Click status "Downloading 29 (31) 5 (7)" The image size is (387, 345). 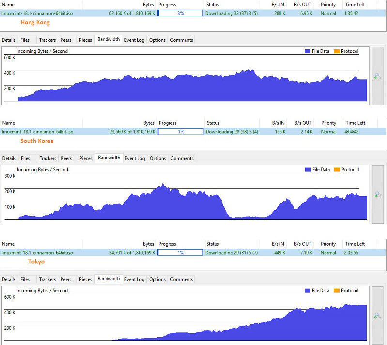click(232, 253)
